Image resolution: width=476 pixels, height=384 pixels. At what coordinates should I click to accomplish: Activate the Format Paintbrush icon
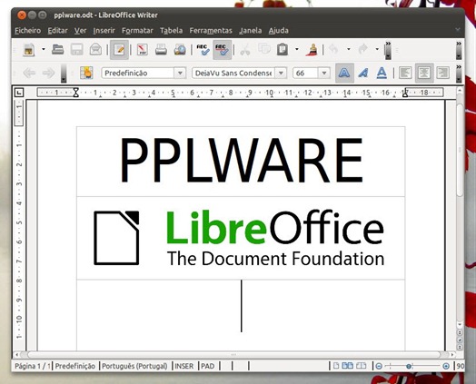click(312, 49)
